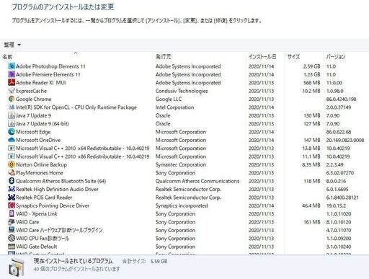
Task: Click the Qualcomm Atheros Bluetooth Suite icon
Action: tap(12, 181)
